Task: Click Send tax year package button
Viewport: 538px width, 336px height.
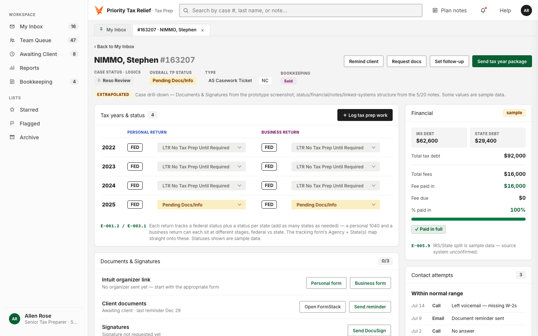Action: [502, 61]
